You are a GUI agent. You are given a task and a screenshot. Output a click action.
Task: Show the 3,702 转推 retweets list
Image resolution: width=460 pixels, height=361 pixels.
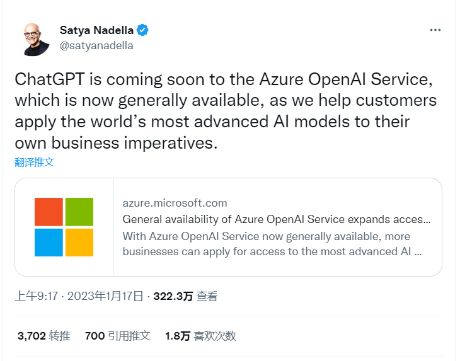click(x=44, y=336)
